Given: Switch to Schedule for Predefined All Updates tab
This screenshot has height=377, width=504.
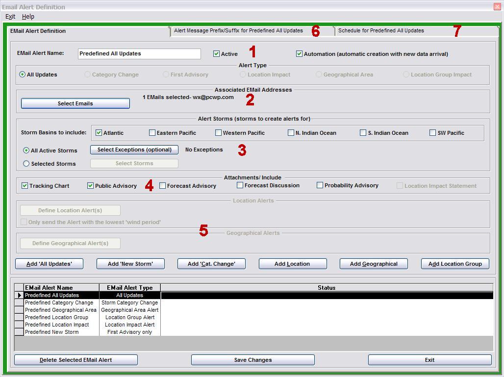Looking at the screenshot, I should coord(381,30).
